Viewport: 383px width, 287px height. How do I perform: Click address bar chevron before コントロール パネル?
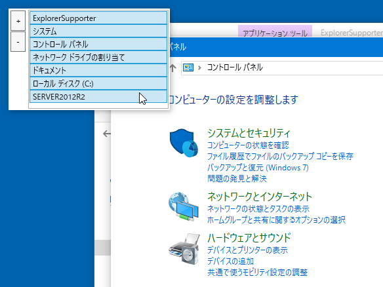(199, 67)
